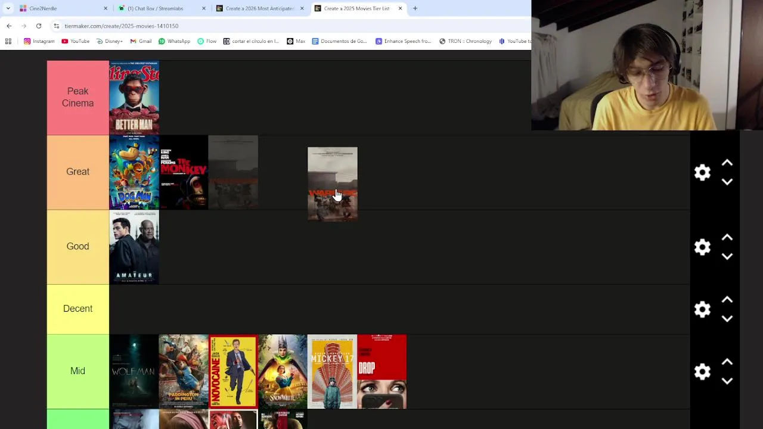Open the TRON :: Chronology bookmark
This screenshot has width=763, height=429.
pyautogui.click(x=466, y=41)
